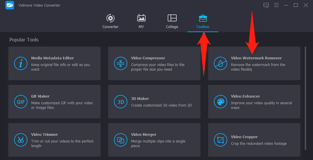Maximize the Vidmore window
313x160 pixels.
click(296, 5)
